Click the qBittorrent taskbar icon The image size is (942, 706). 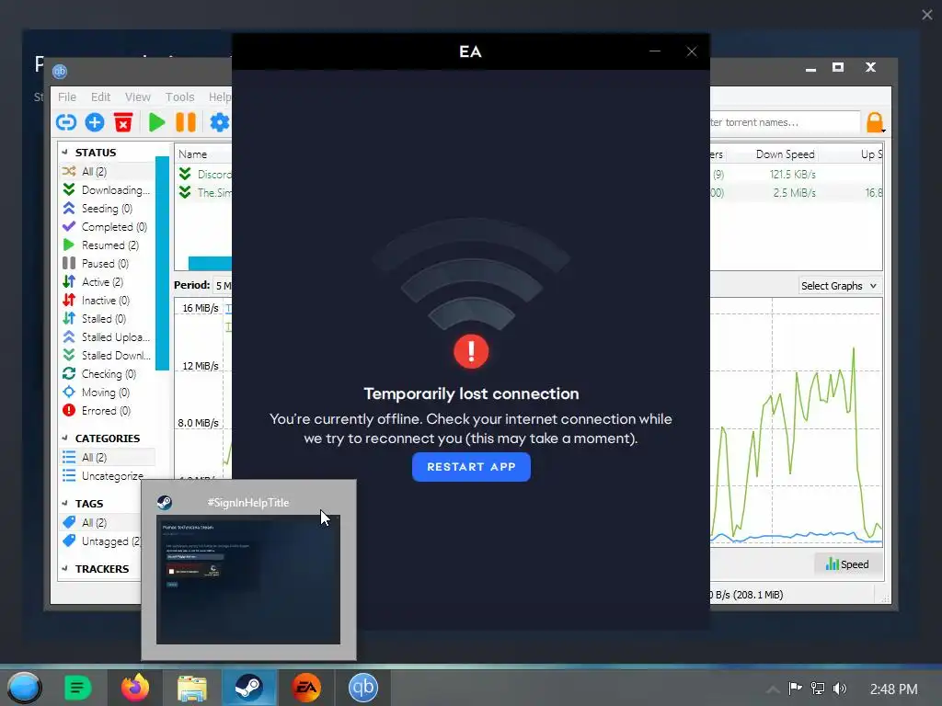pos(362,688)
